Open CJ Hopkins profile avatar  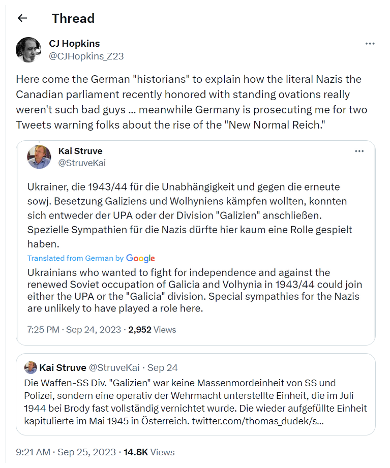click(28, 50)
